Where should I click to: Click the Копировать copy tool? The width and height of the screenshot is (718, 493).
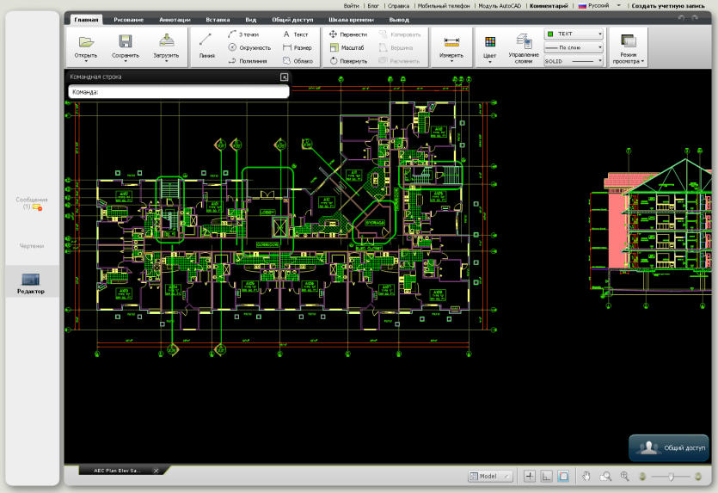[x=400, y=34]
